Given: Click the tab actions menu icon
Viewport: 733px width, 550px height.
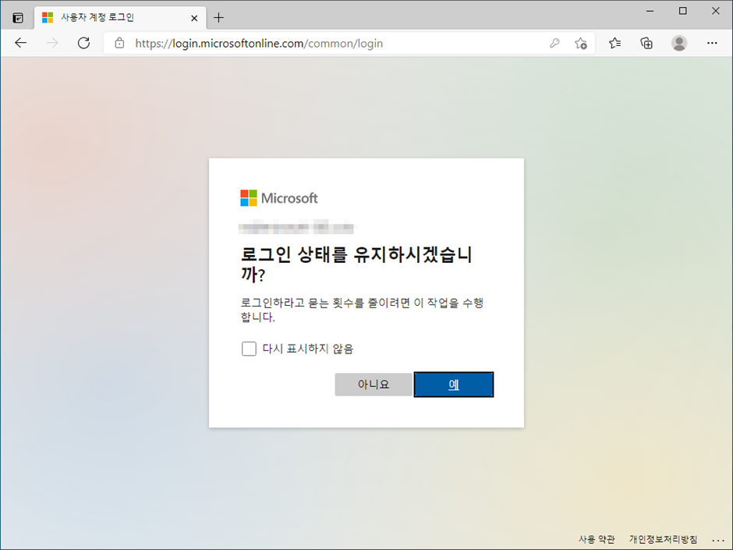Looking at the screenshot, I should [18, 18].
